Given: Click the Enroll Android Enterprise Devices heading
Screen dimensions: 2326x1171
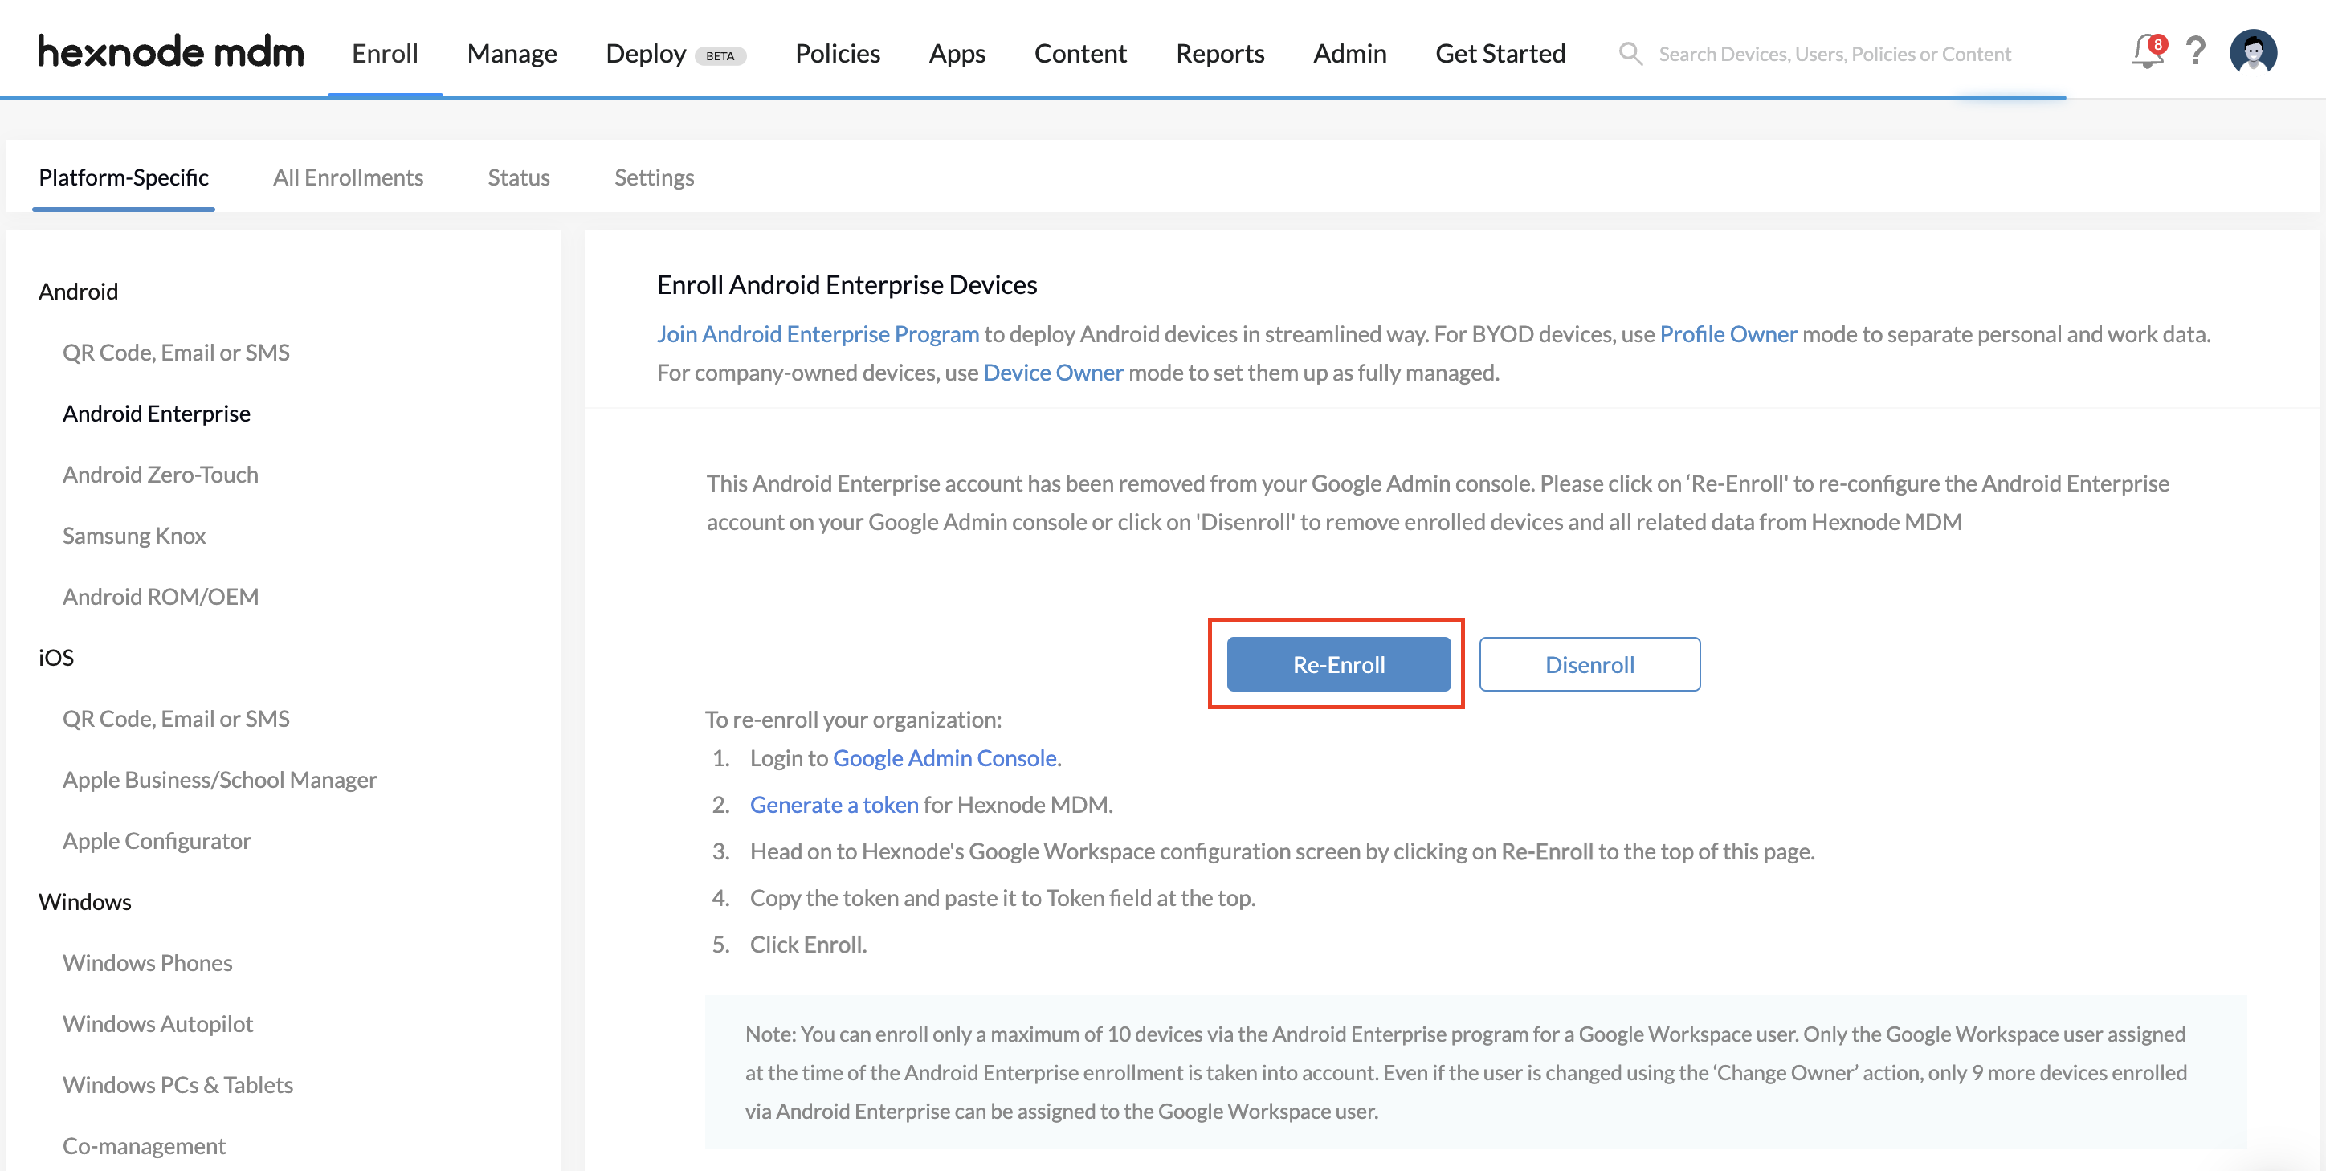Looking at the screenshot, I should pyautogui.click(x=846, y=284).
